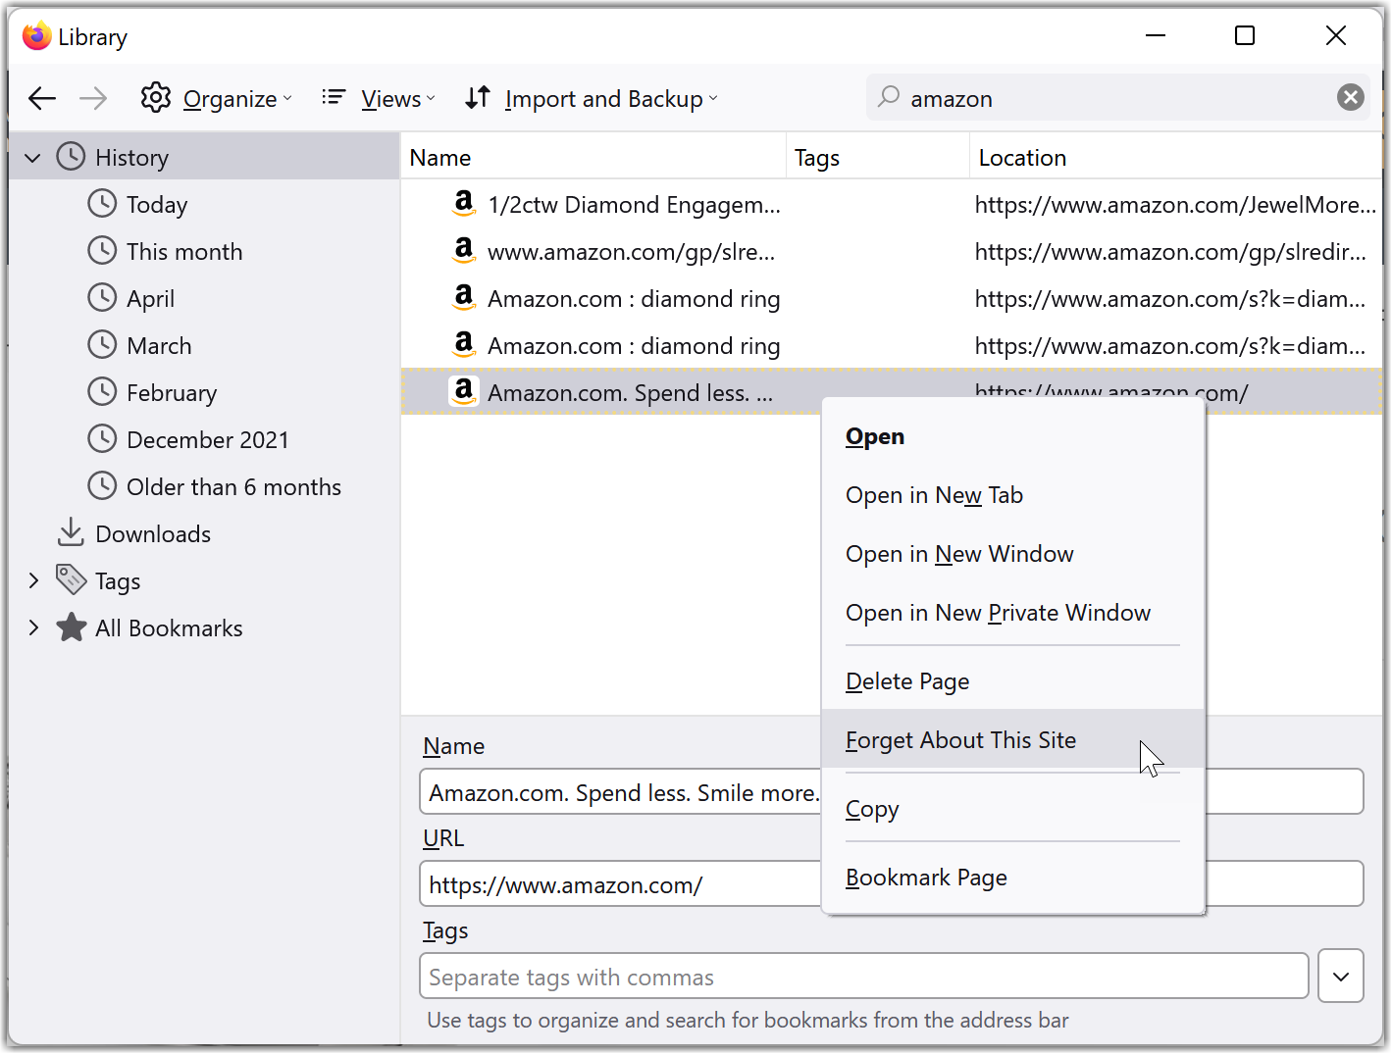This screenshot has width=1392, height=1054.
Task: Click the Tags label icon
Action: click(x=71, y=579)
